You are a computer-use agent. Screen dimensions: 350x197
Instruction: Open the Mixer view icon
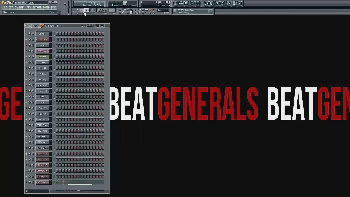[x=198, y=3]
